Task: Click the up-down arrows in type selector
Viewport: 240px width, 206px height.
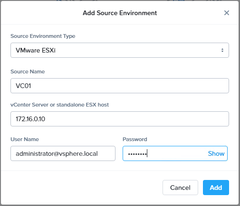Action: tap(222, 50)
